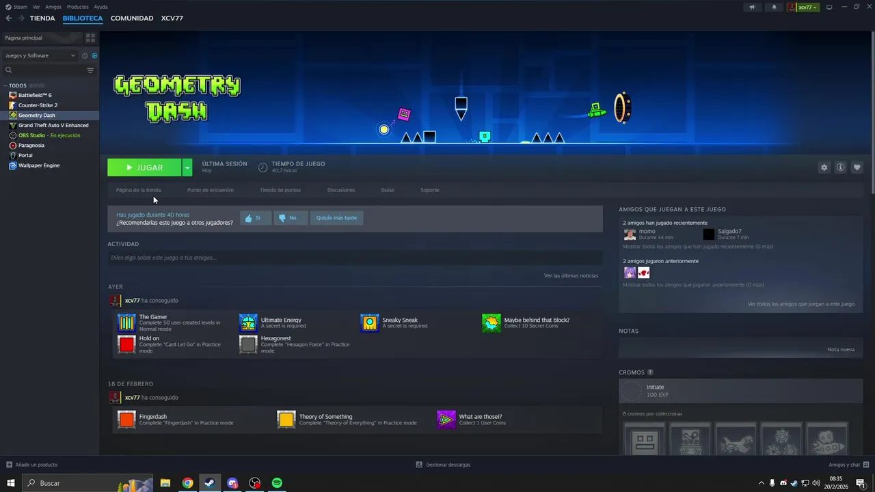The height and width of the screenshot is (492, 875).
Task: Click the thumbs-down No recommendation button
Action: tap(291, 218)
